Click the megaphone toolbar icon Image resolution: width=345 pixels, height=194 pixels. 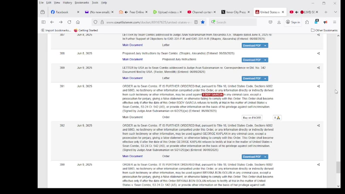325,22
